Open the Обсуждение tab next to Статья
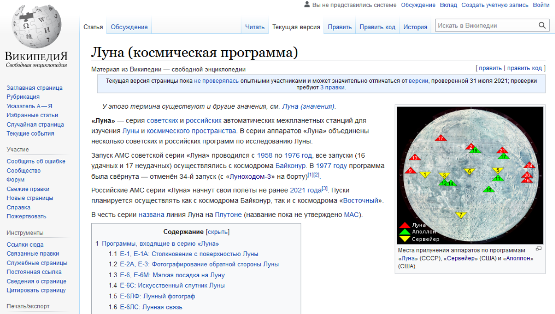Viewport: 555px width, 314px height. tap(129, 27)
